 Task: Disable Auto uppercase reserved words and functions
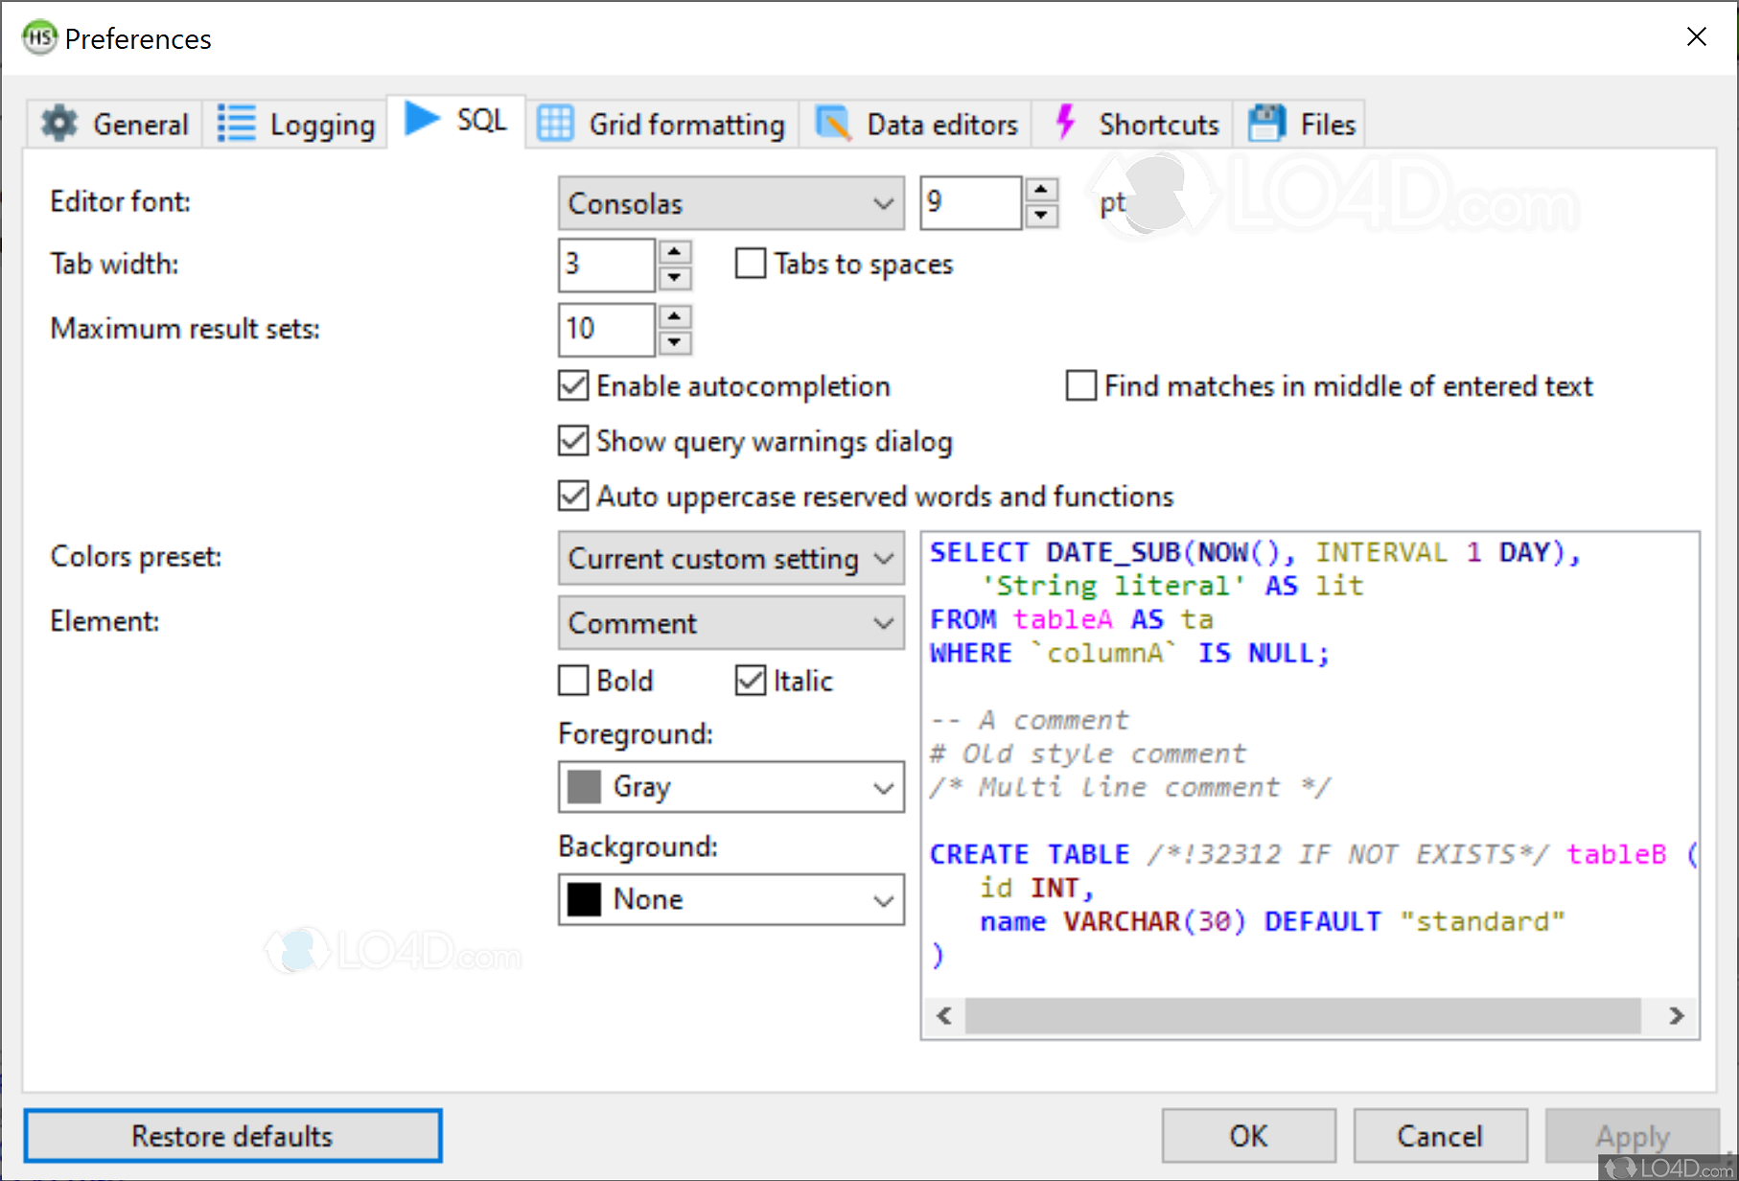pos(572,496)
